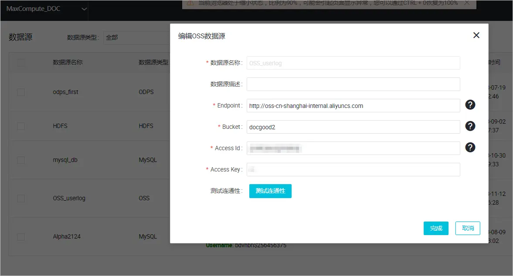Check the odps_first row checkbox
This screenshot has height=276, width=513.
(x=21, y=92)
